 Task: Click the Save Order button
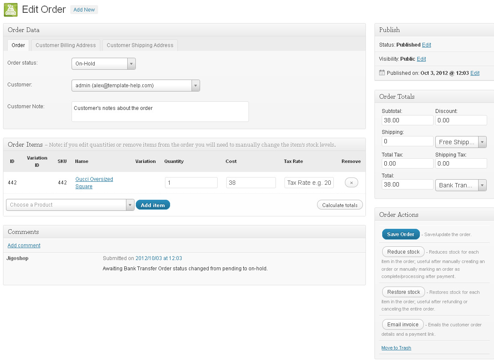(x=401, y=234)
